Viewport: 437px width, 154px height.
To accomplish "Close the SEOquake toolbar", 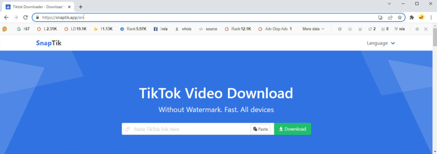I will pyautogui.click(x=426, y=29).
